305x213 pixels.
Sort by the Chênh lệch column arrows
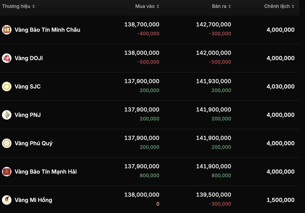coord(293,6)
